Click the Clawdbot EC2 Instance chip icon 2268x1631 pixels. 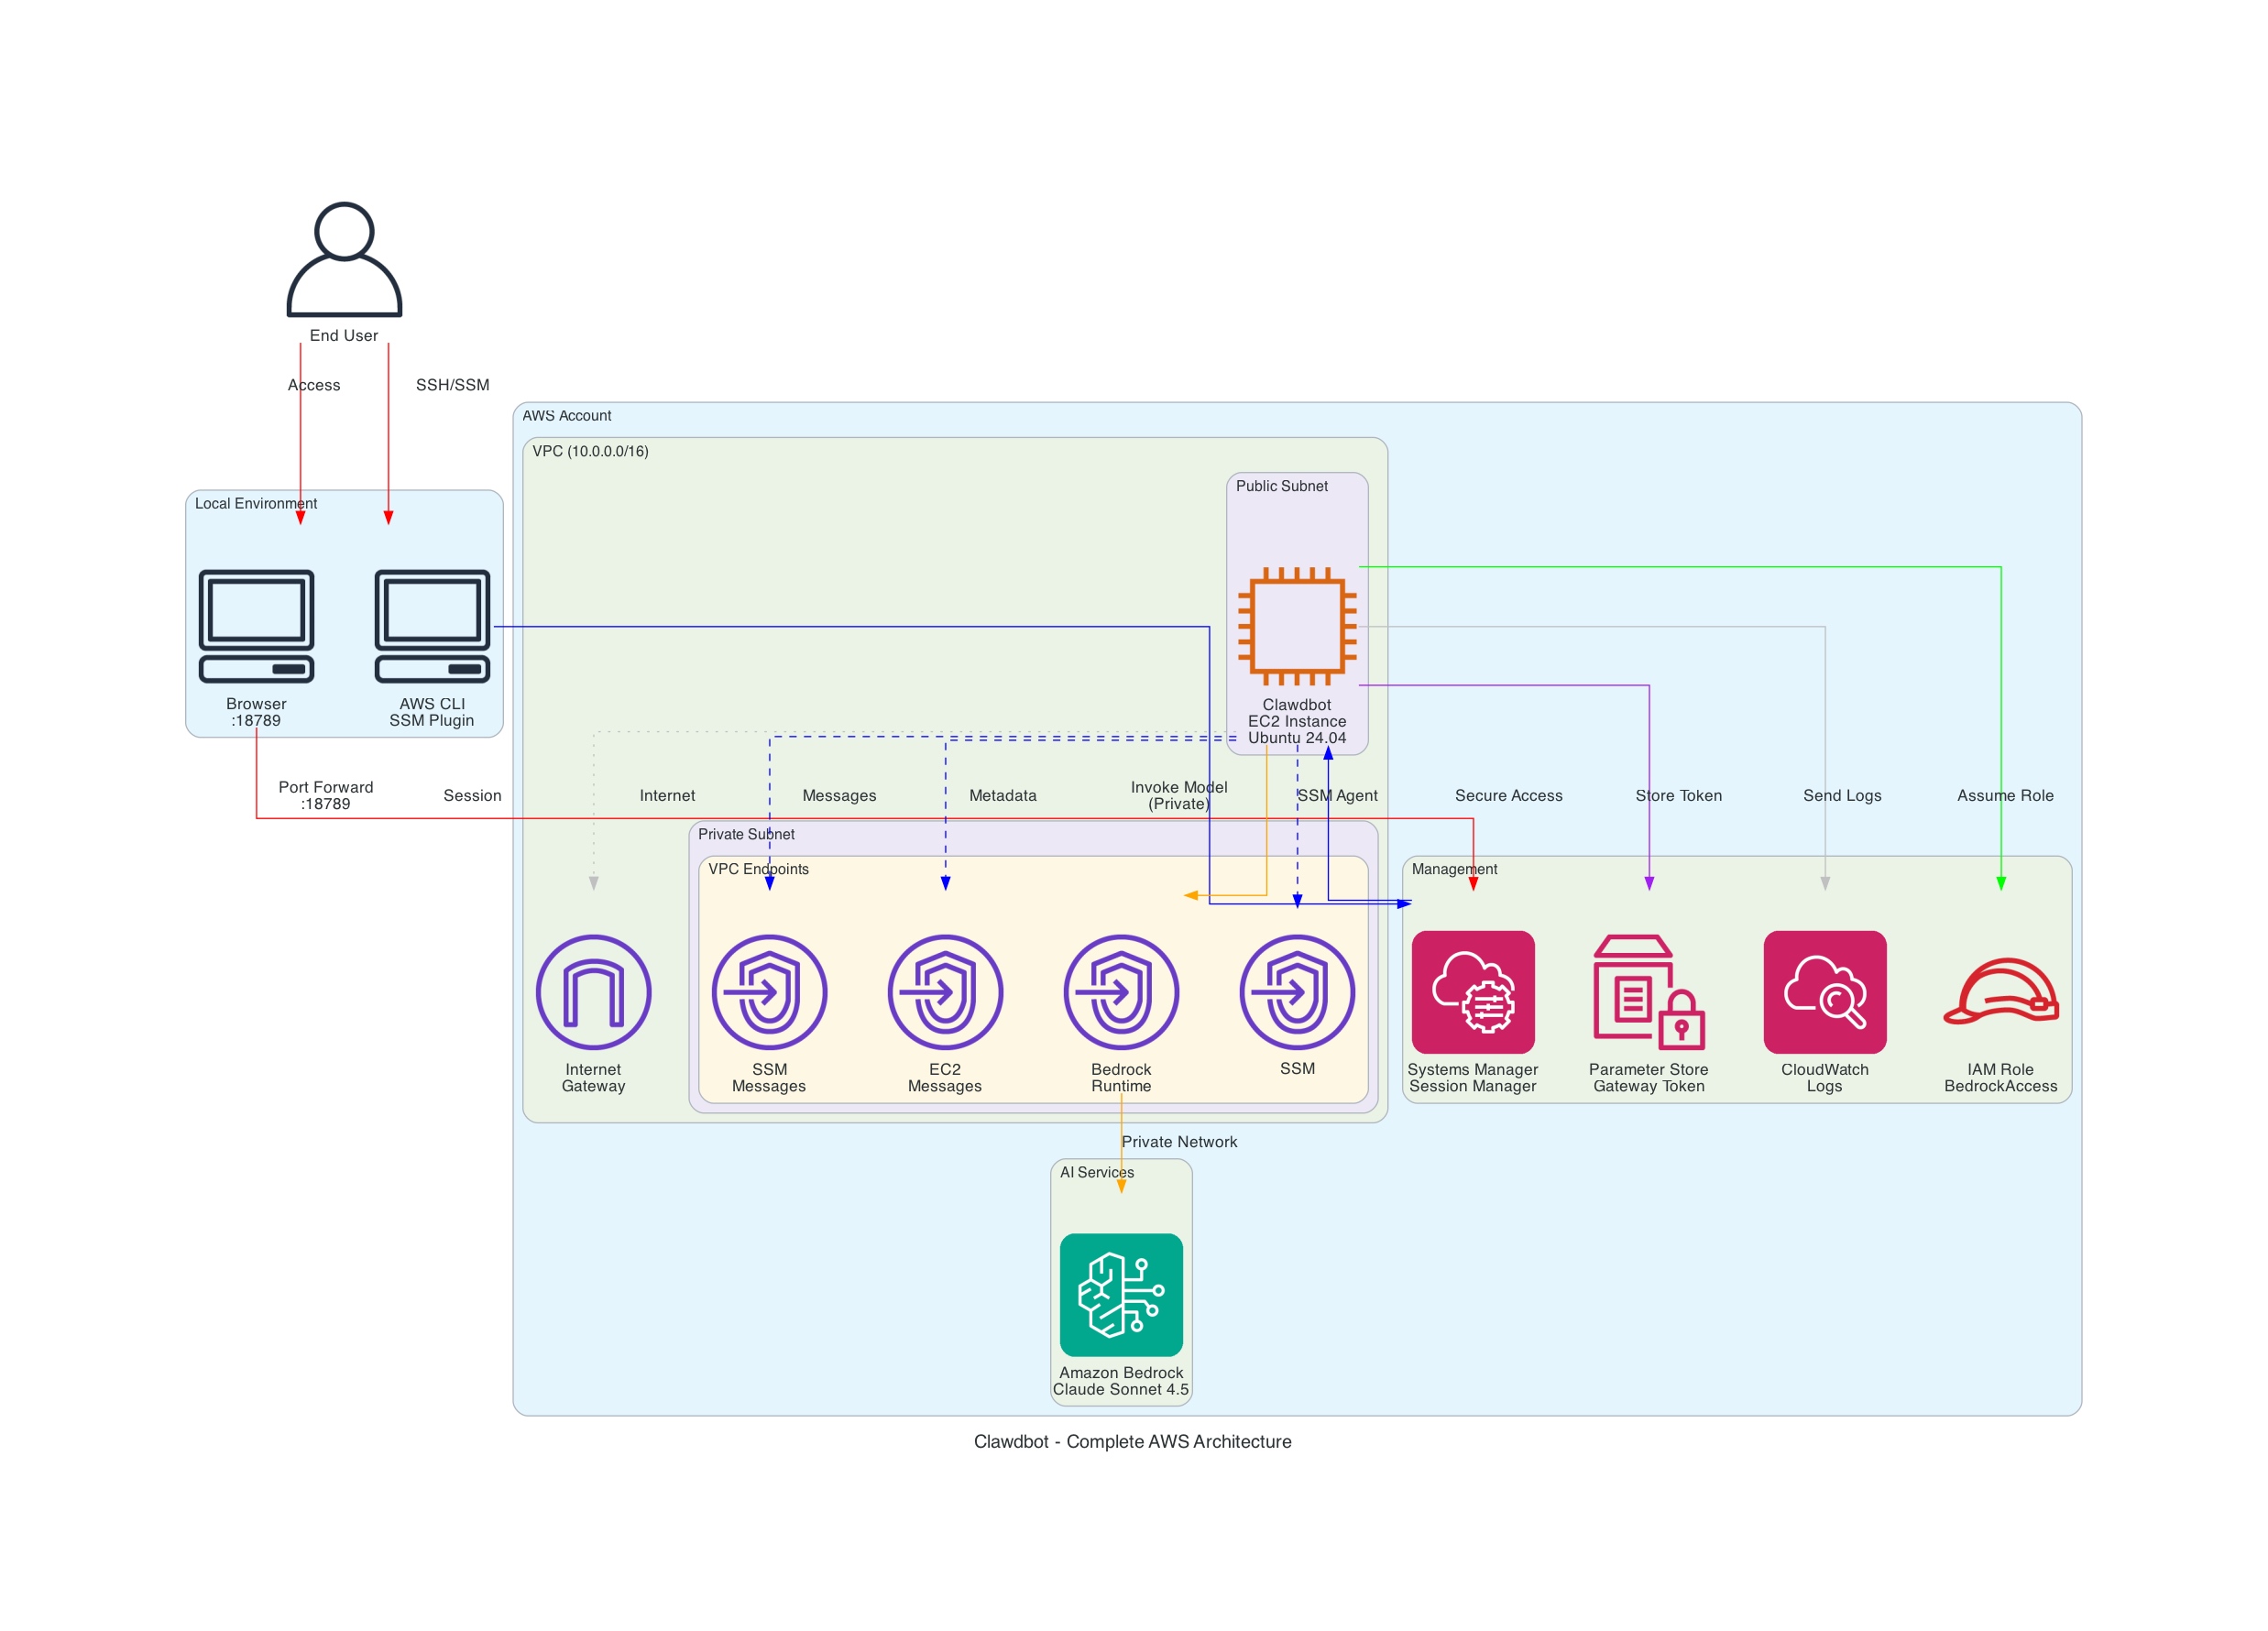click(x=1297, y=626)
